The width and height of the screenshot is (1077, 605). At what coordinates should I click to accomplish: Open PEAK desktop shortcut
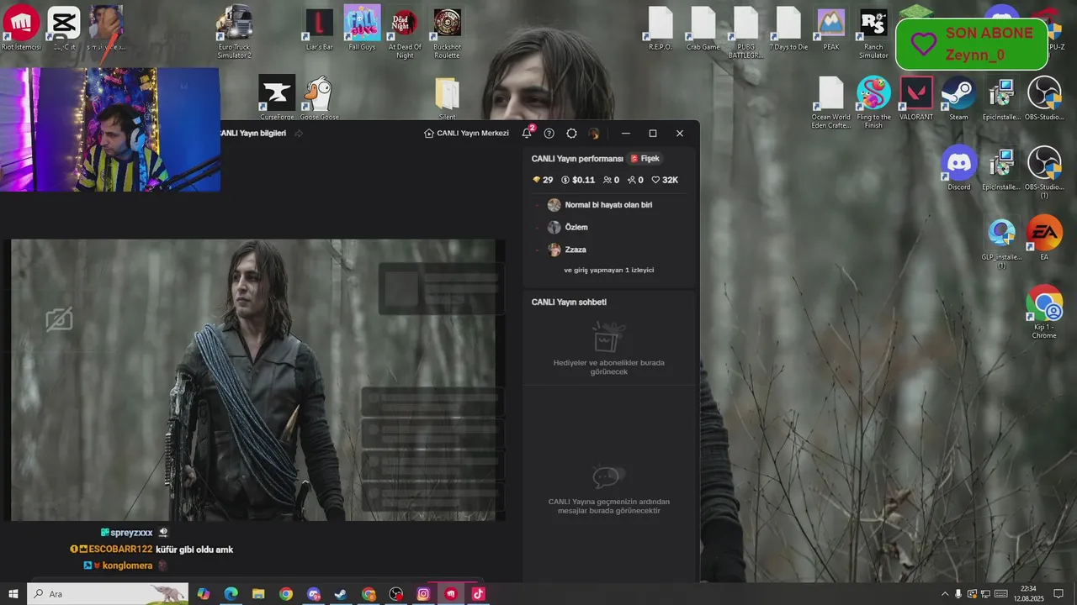tap(831, 28)
